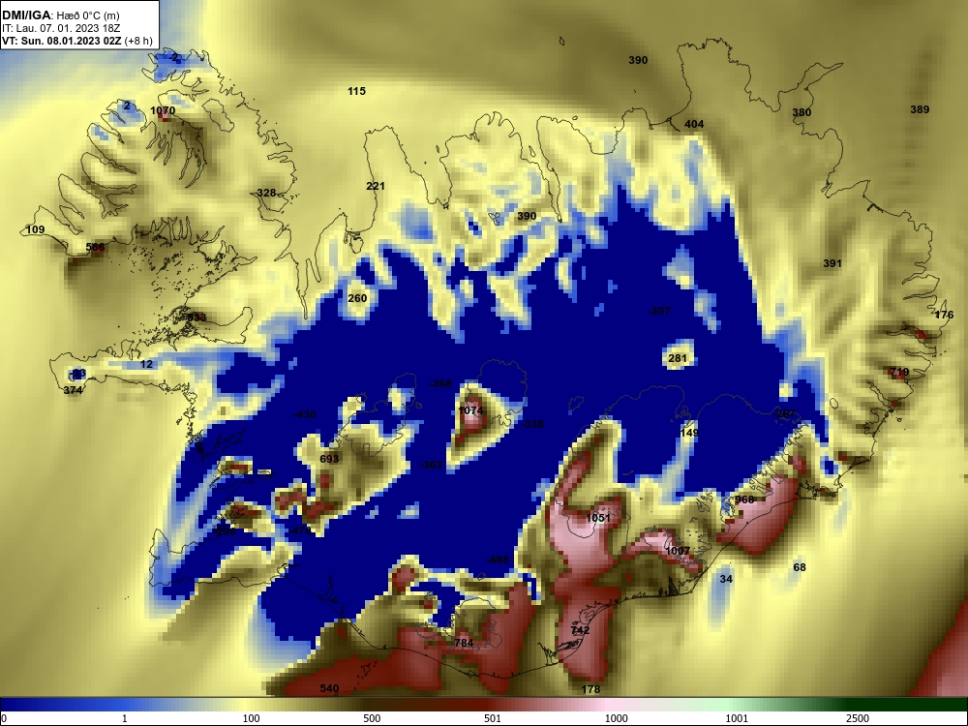Click the '149' map value

(x=689, y=433)
